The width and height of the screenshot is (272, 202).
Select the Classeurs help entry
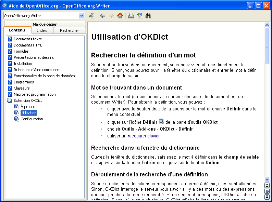click(x=22, y=88)
